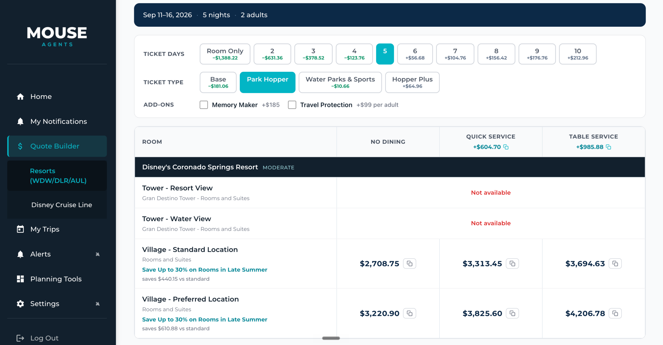Click the Home house icon
The image size is (663, 345).
[x=20, y=97]
